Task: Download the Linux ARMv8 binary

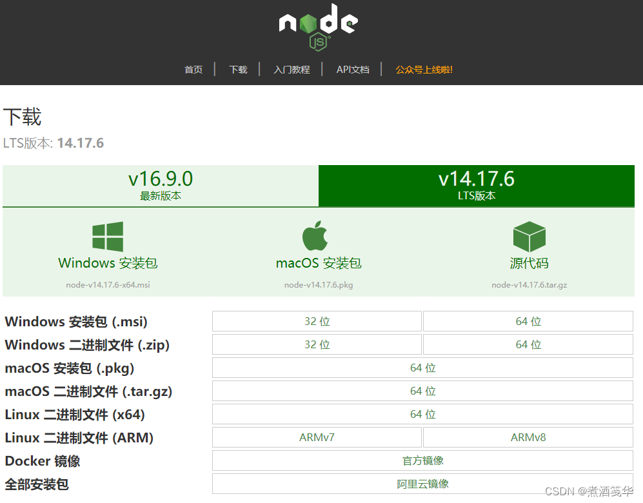Action: click(528, 437)
